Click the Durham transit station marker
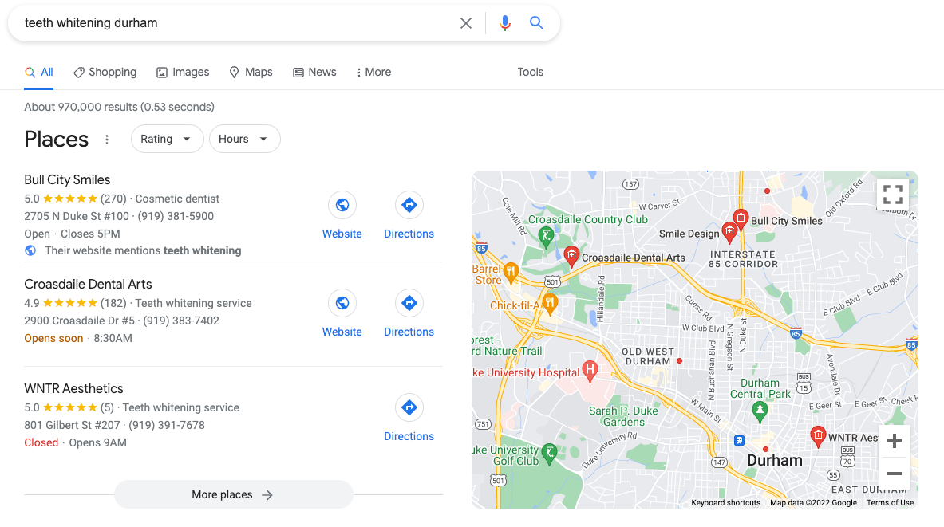Viewport: 944px width, 527px height. coord(739,440)
